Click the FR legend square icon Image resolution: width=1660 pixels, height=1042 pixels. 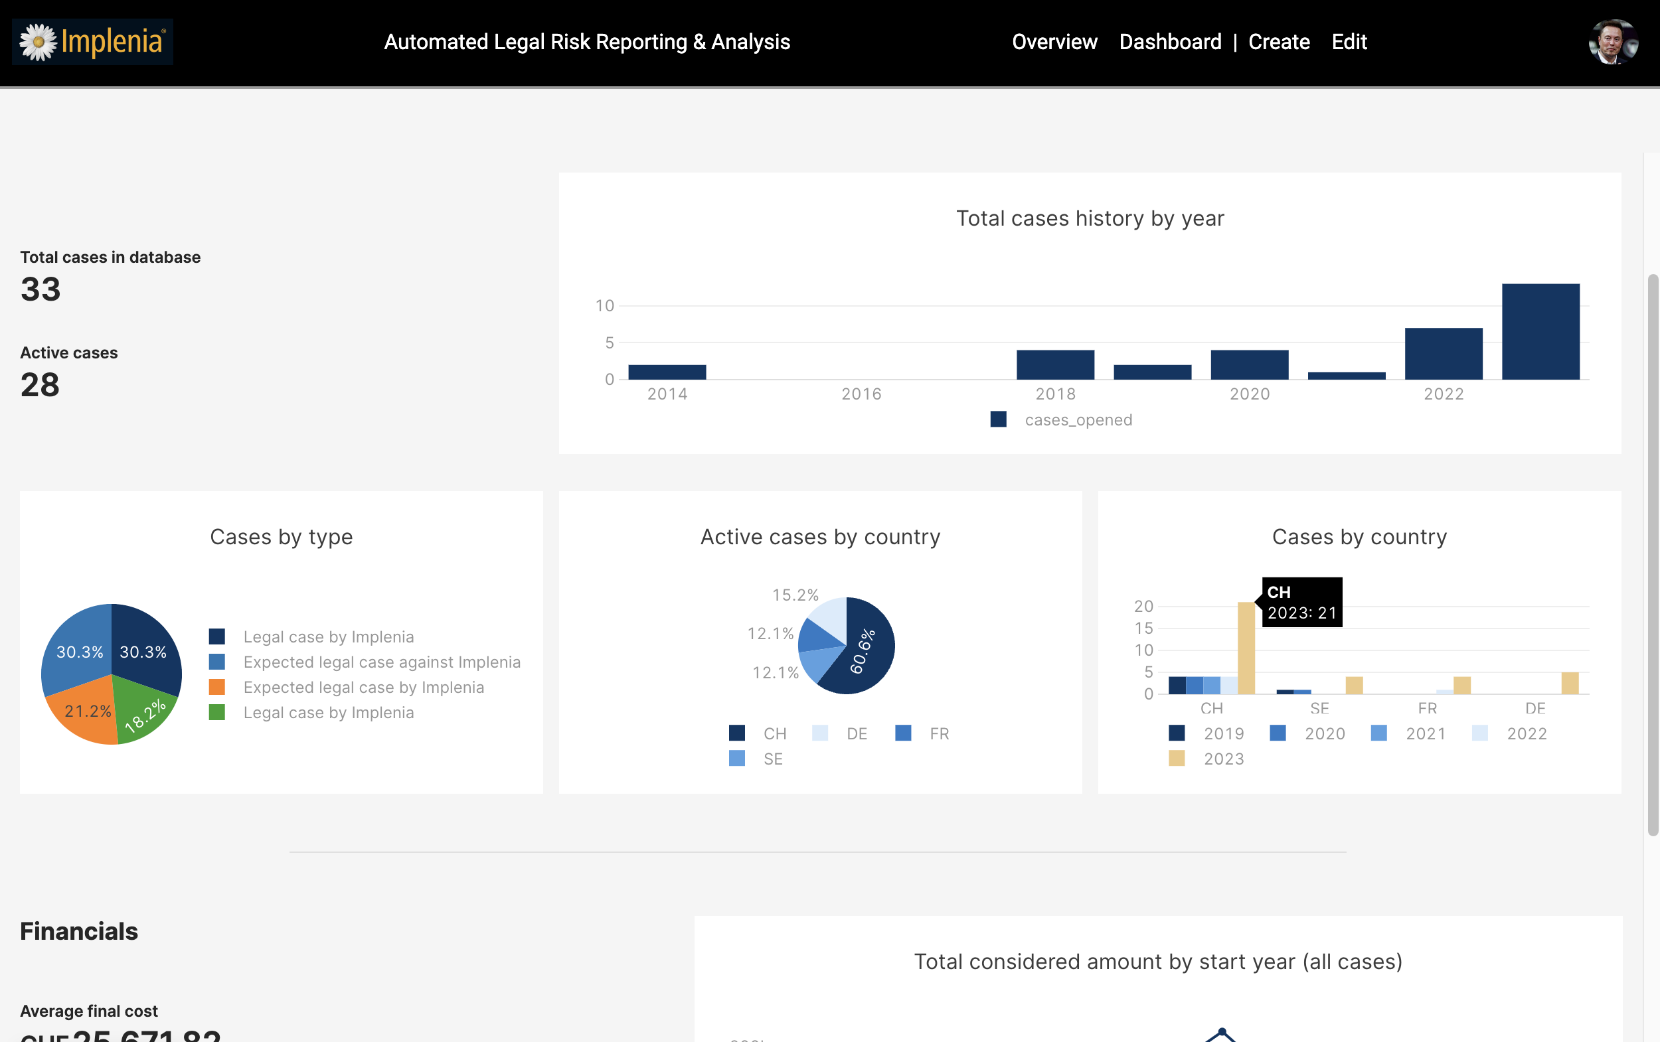click(903, 733)
